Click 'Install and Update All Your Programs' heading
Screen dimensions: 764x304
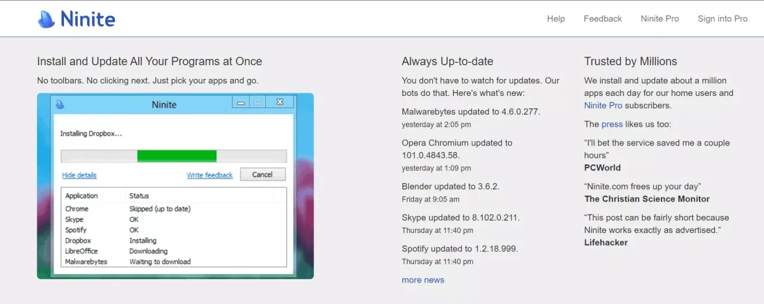(150, 61)
